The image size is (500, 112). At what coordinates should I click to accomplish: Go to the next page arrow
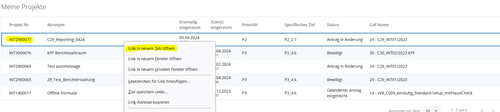(x=493, y=111)
